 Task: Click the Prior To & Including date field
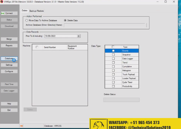pos(60,36)
